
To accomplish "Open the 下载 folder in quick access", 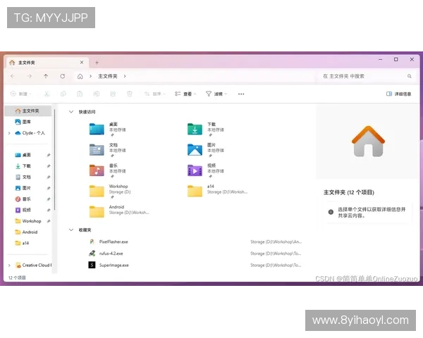I will click(x=206, y=129).
